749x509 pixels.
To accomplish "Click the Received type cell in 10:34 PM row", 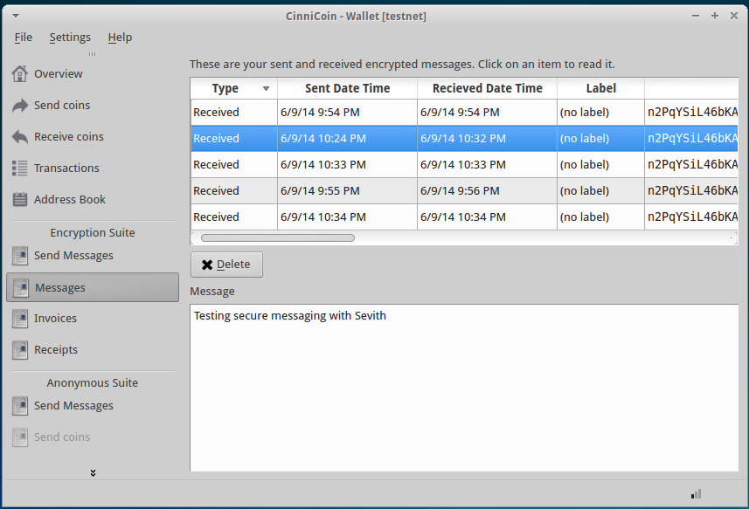I will (x=234, y=217).
